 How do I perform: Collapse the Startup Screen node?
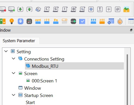click(x=14, y=95)
